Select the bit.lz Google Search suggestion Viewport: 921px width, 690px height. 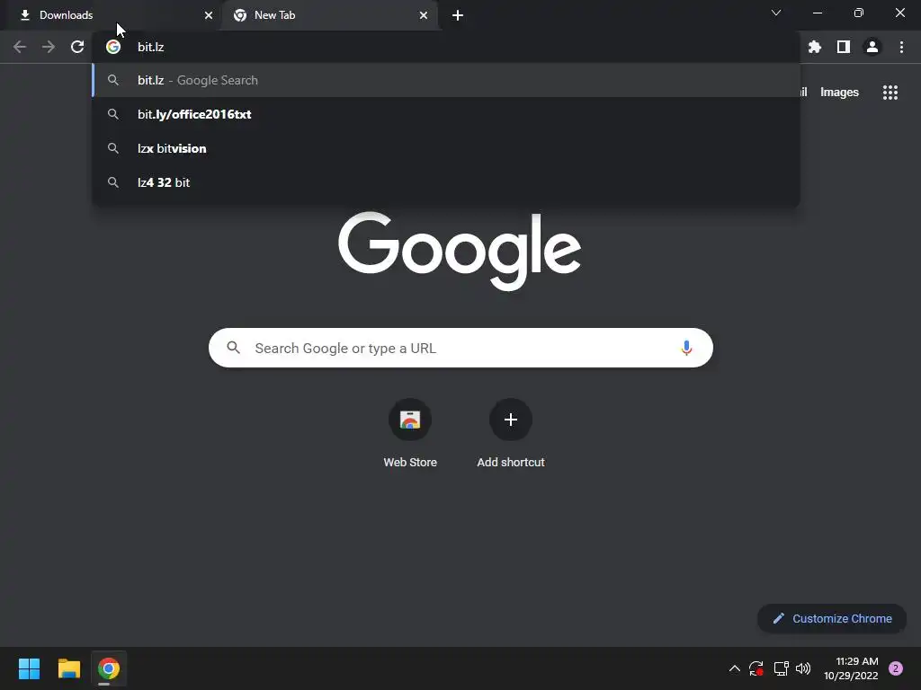446,80
